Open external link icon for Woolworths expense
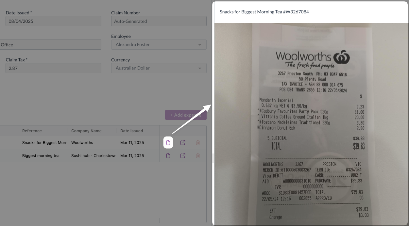This screenshot has width=409, height=226. tap(183, 143)
